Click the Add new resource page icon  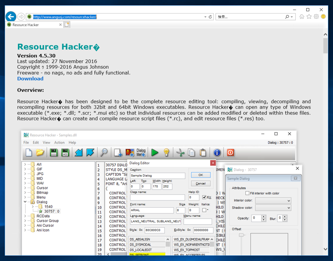tap(118, 152)
